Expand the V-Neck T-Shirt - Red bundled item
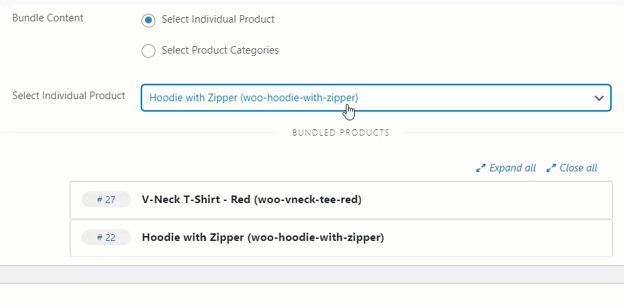624x307 pixels. coord(341,200)
